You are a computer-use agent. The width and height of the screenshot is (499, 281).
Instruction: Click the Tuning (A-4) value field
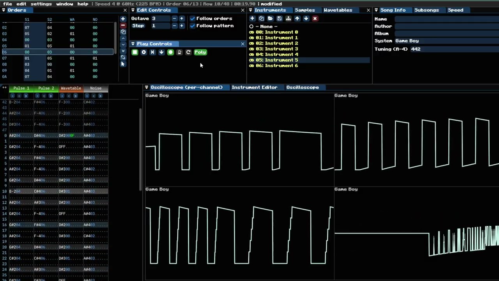(x=454, y=49)
